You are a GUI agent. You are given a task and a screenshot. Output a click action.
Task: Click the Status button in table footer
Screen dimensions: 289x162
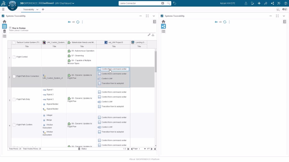point(82,149)
